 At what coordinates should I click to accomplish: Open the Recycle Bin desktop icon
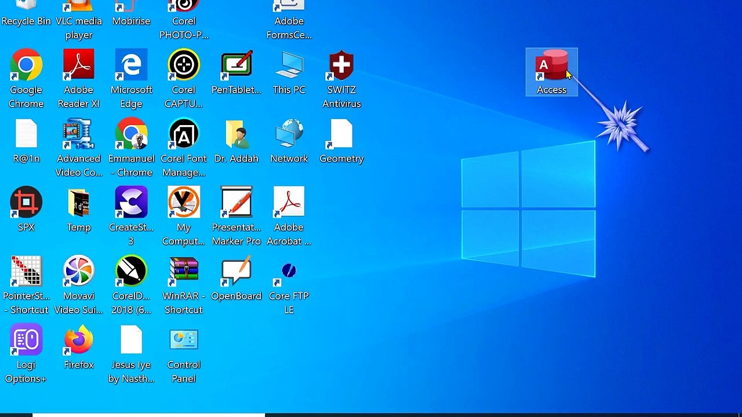point(26,14)
